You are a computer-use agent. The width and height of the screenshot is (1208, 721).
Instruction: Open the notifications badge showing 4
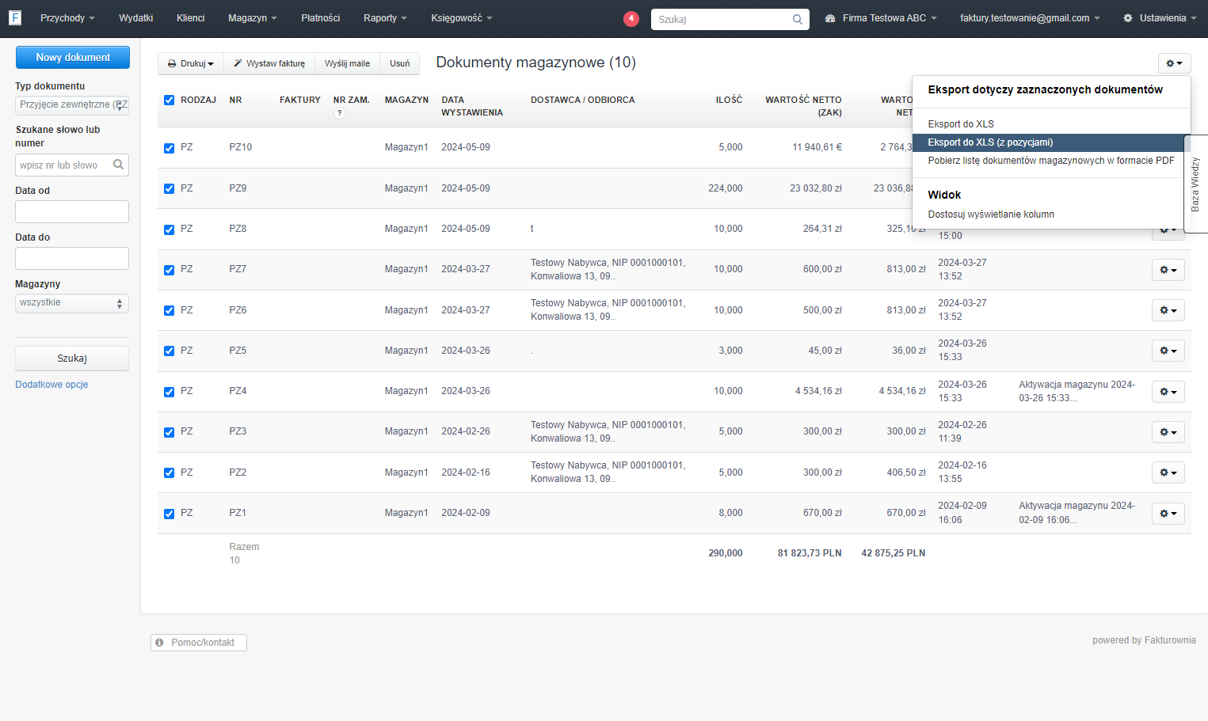tap(631, 18)
